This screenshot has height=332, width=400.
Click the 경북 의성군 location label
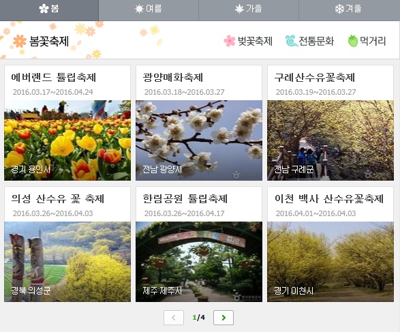point(31,290)
